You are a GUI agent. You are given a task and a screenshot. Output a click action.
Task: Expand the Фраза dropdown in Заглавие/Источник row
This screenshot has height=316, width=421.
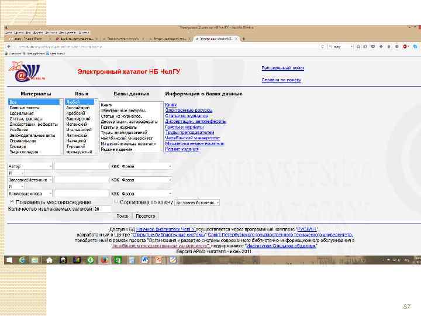146,180
